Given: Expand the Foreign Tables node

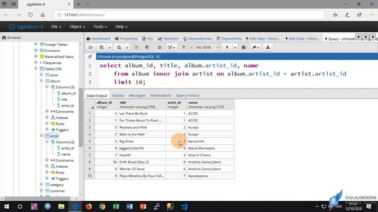Looking at the screenshot, I should point(35,44).
